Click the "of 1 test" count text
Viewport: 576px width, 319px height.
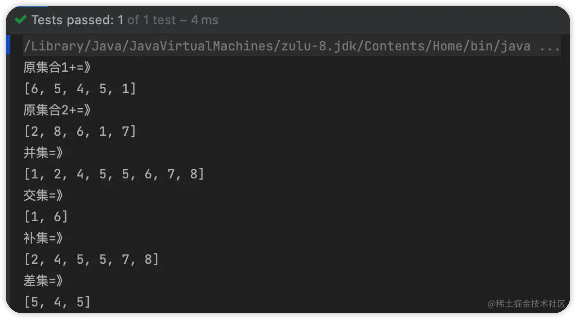pyautogui.click(x=152, y=20)
